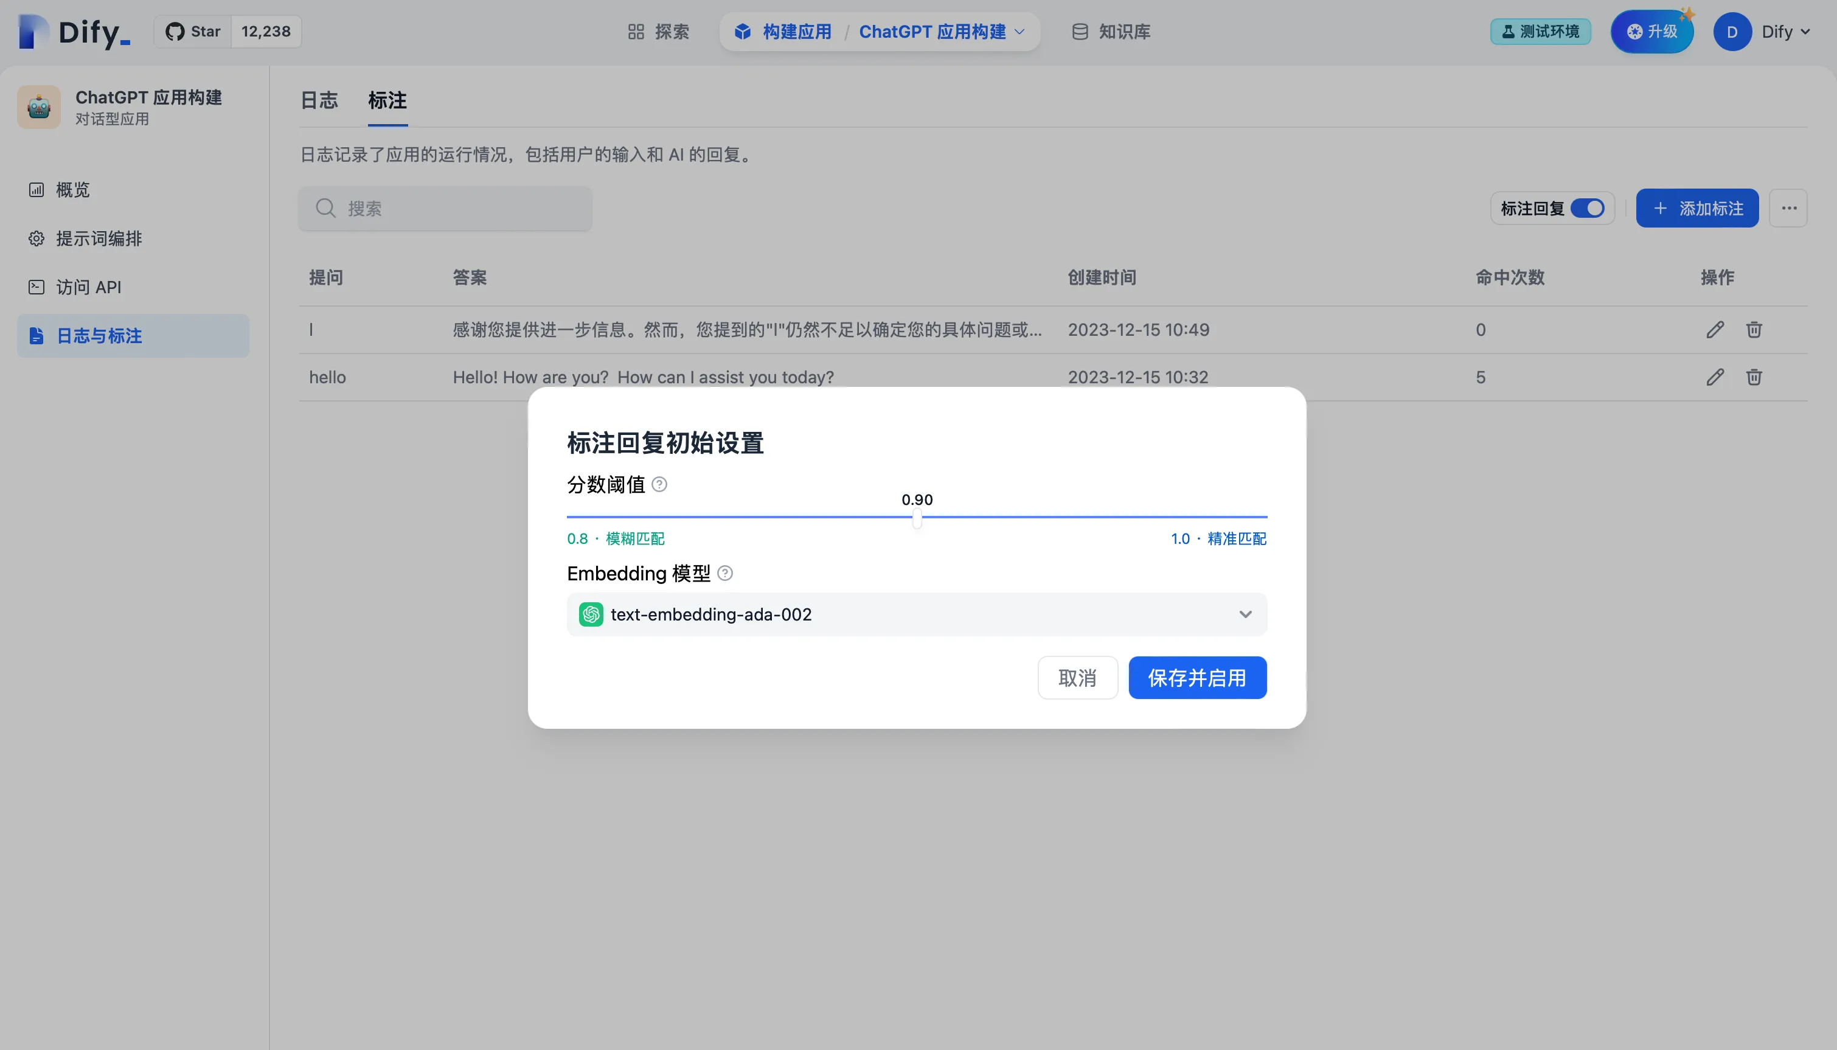Click the trash icon on the hello row

1754,377
